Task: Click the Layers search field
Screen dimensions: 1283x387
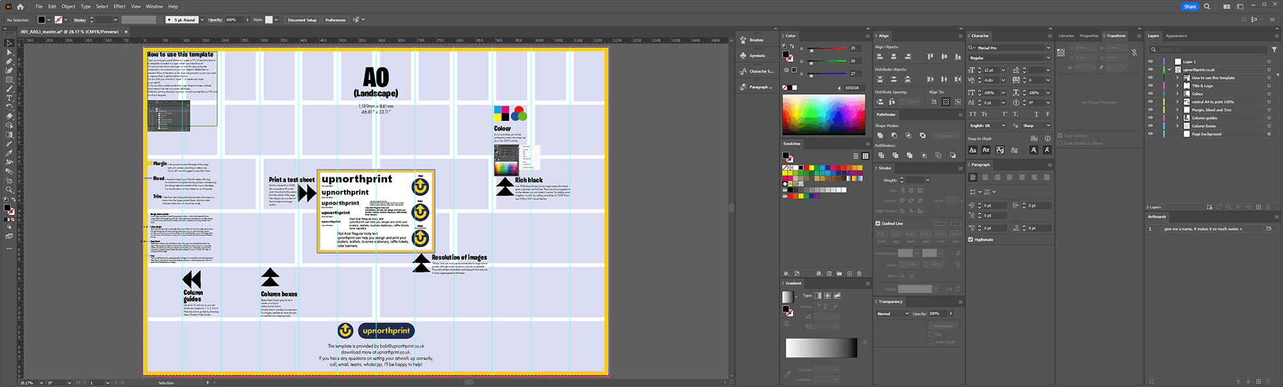Action: tap(1207, 49)
